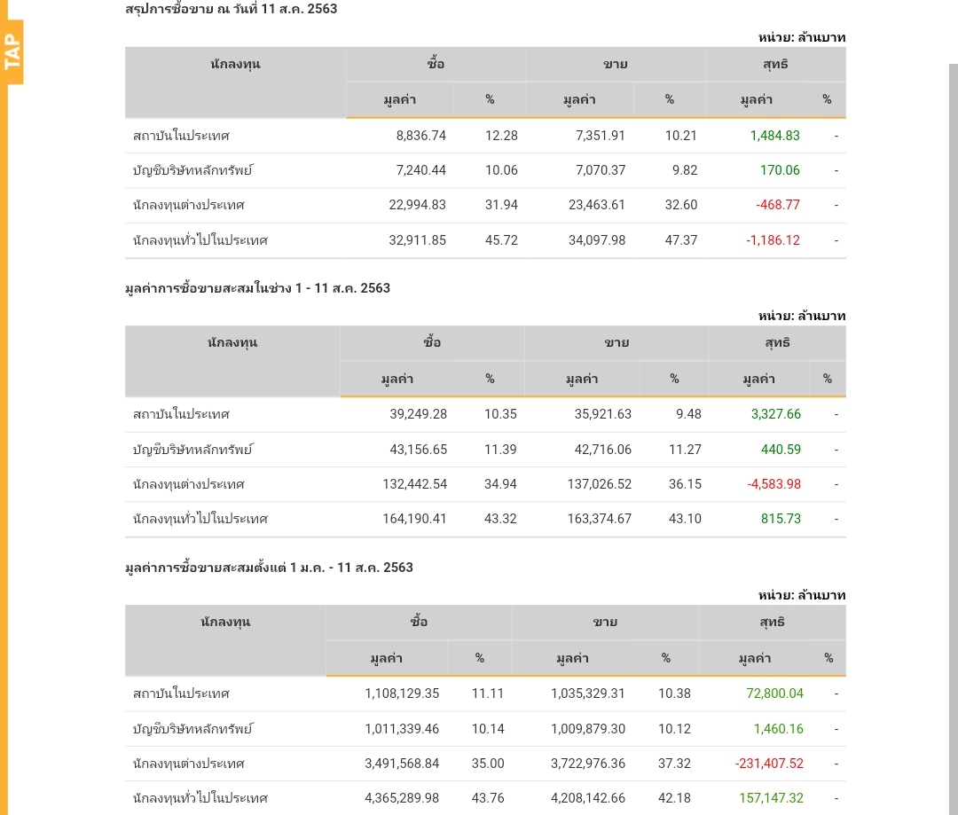The height and width of the screenshot is (815, 958).
Task: Select the heading "มูลค่าการซื้อขายสะสมในช่วง 1 - 11 ส.ค. 2563"
Action: [x=257, y=288]
